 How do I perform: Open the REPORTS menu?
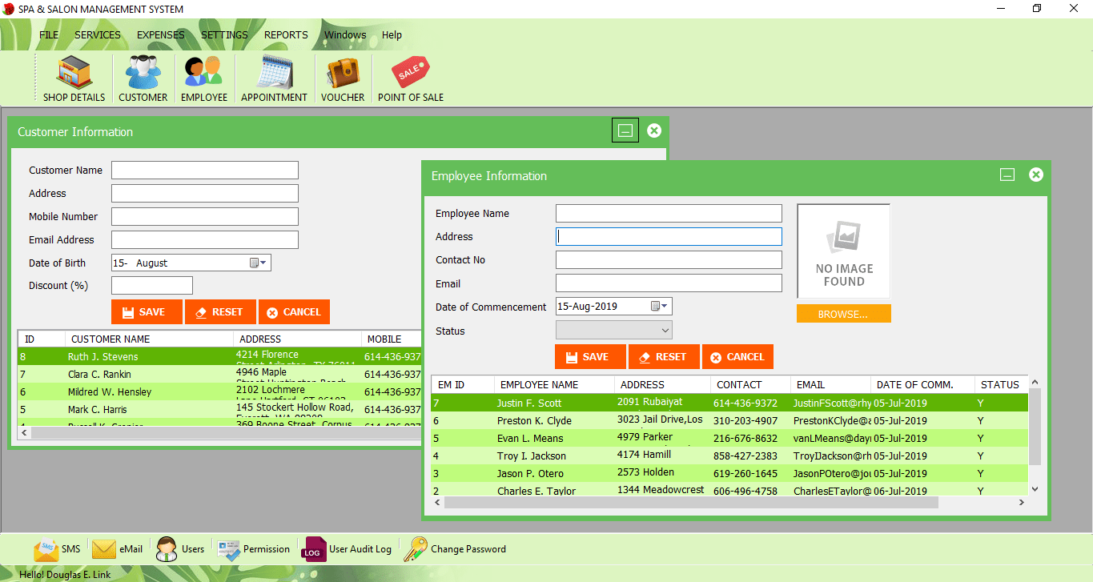pos(286,35)
